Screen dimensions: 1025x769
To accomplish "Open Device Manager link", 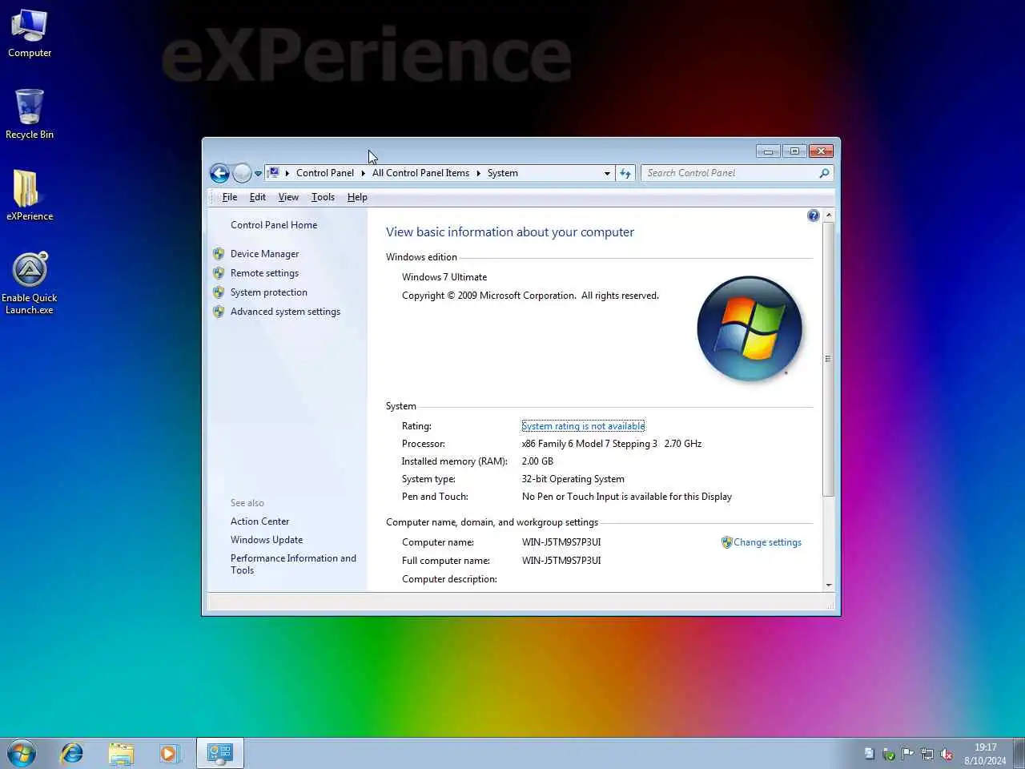I will [x=264, y=254].
